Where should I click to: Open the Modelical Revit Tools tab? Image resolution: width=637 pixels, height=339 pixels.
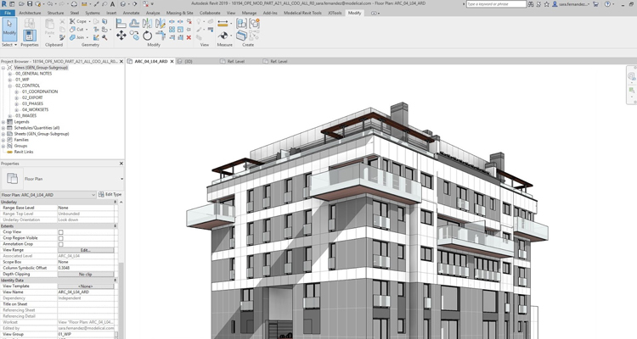302,13
